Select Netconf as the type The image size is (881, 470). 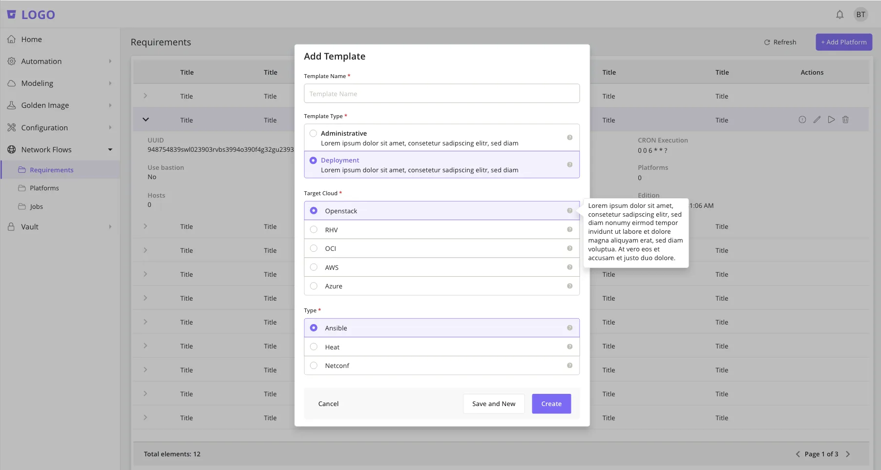point(314,366)
